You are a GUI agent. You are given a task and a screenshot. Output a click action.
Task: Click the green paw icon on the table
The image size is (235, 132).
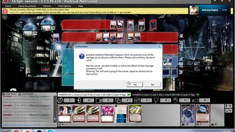[5, 17]
